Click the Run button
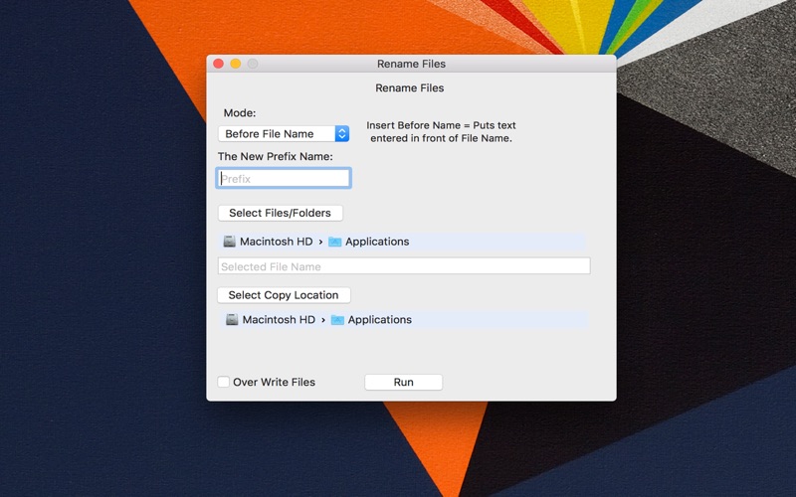Viewport: 796px width, 497px height. click(404, 383)
